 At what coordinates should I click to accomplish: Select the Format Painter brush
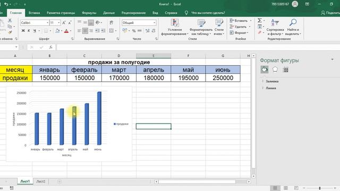pos(10,32)
